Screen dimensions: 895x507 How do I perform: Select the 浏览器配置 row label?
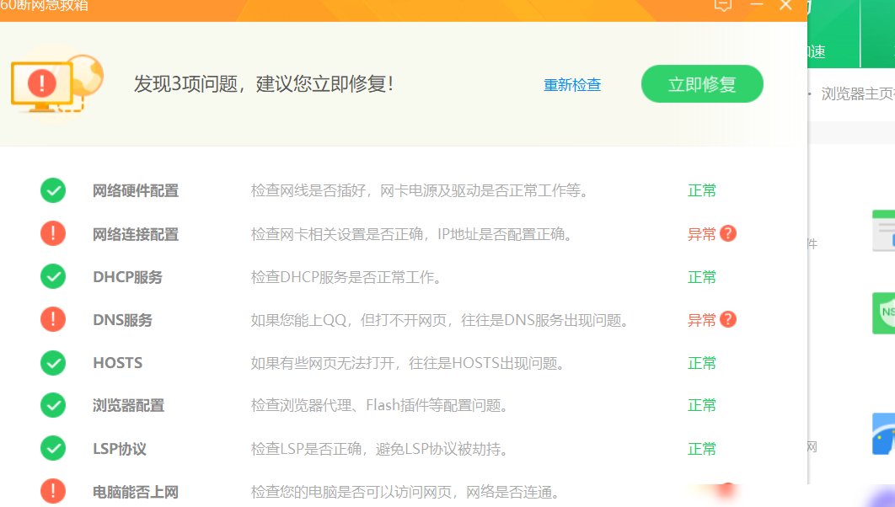click(x=128, y=405)
